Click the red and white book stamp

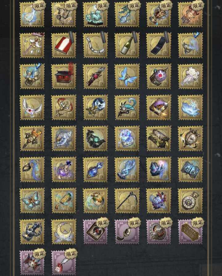[64, 45]
